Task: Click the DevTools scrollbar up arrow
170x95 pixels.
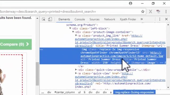Action: pyautogui.click(x=168, y=25)
